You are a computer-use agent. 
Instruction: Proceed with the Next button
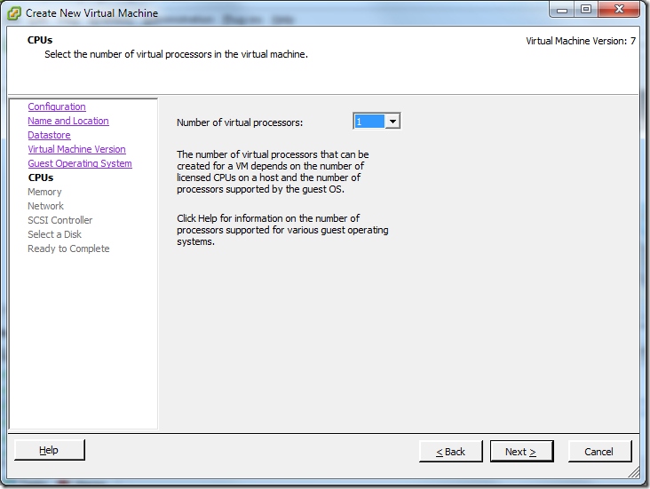click(x=521, y=452)
